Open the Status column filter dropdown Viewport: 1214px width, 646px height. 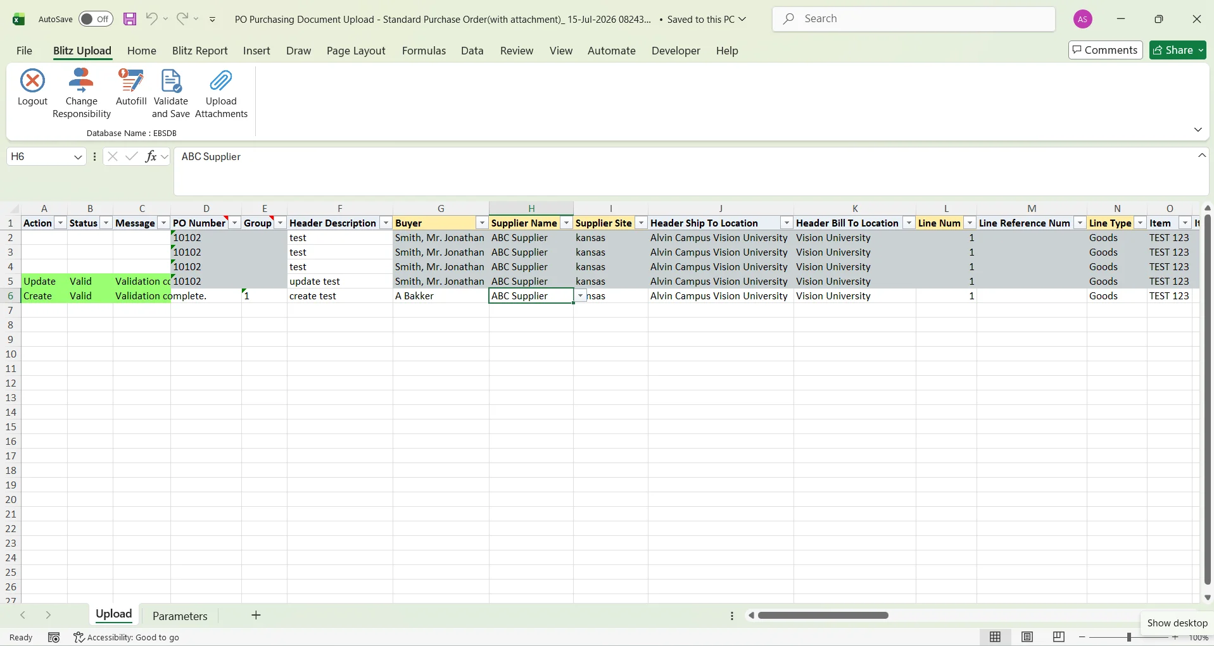click(x=106, y=223)
